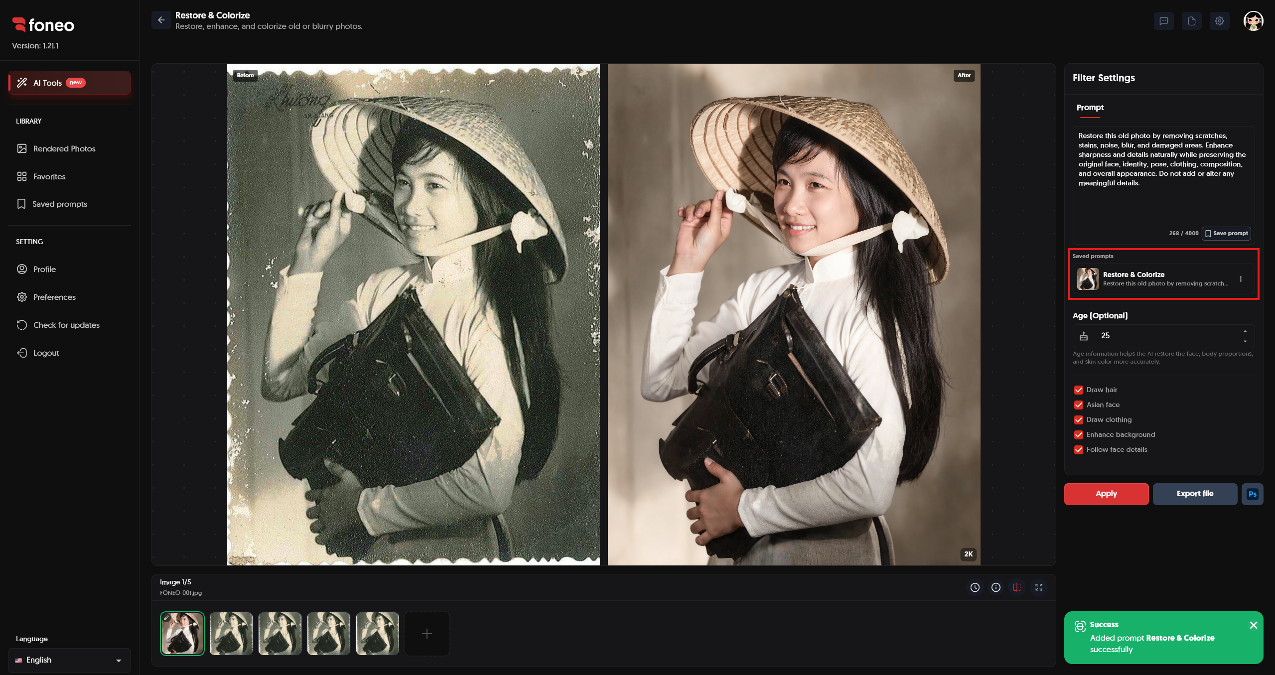Open the user avatar in top right
The image size is (1275, 675).
1253,21
